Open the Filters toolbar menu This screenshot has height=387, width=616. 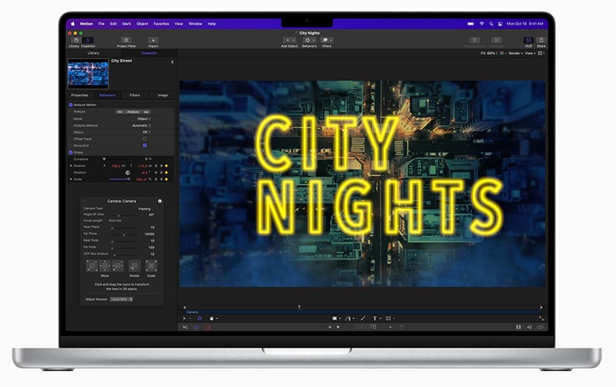[x=326, y=41]
